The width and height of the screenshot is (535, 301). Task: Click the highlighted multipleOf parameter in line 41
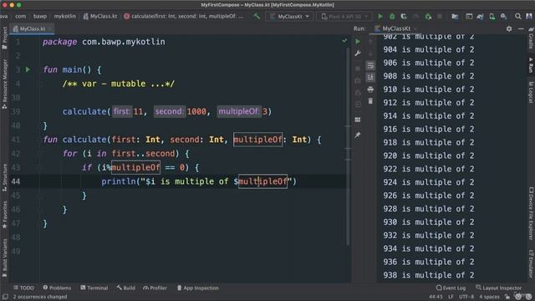258,140
